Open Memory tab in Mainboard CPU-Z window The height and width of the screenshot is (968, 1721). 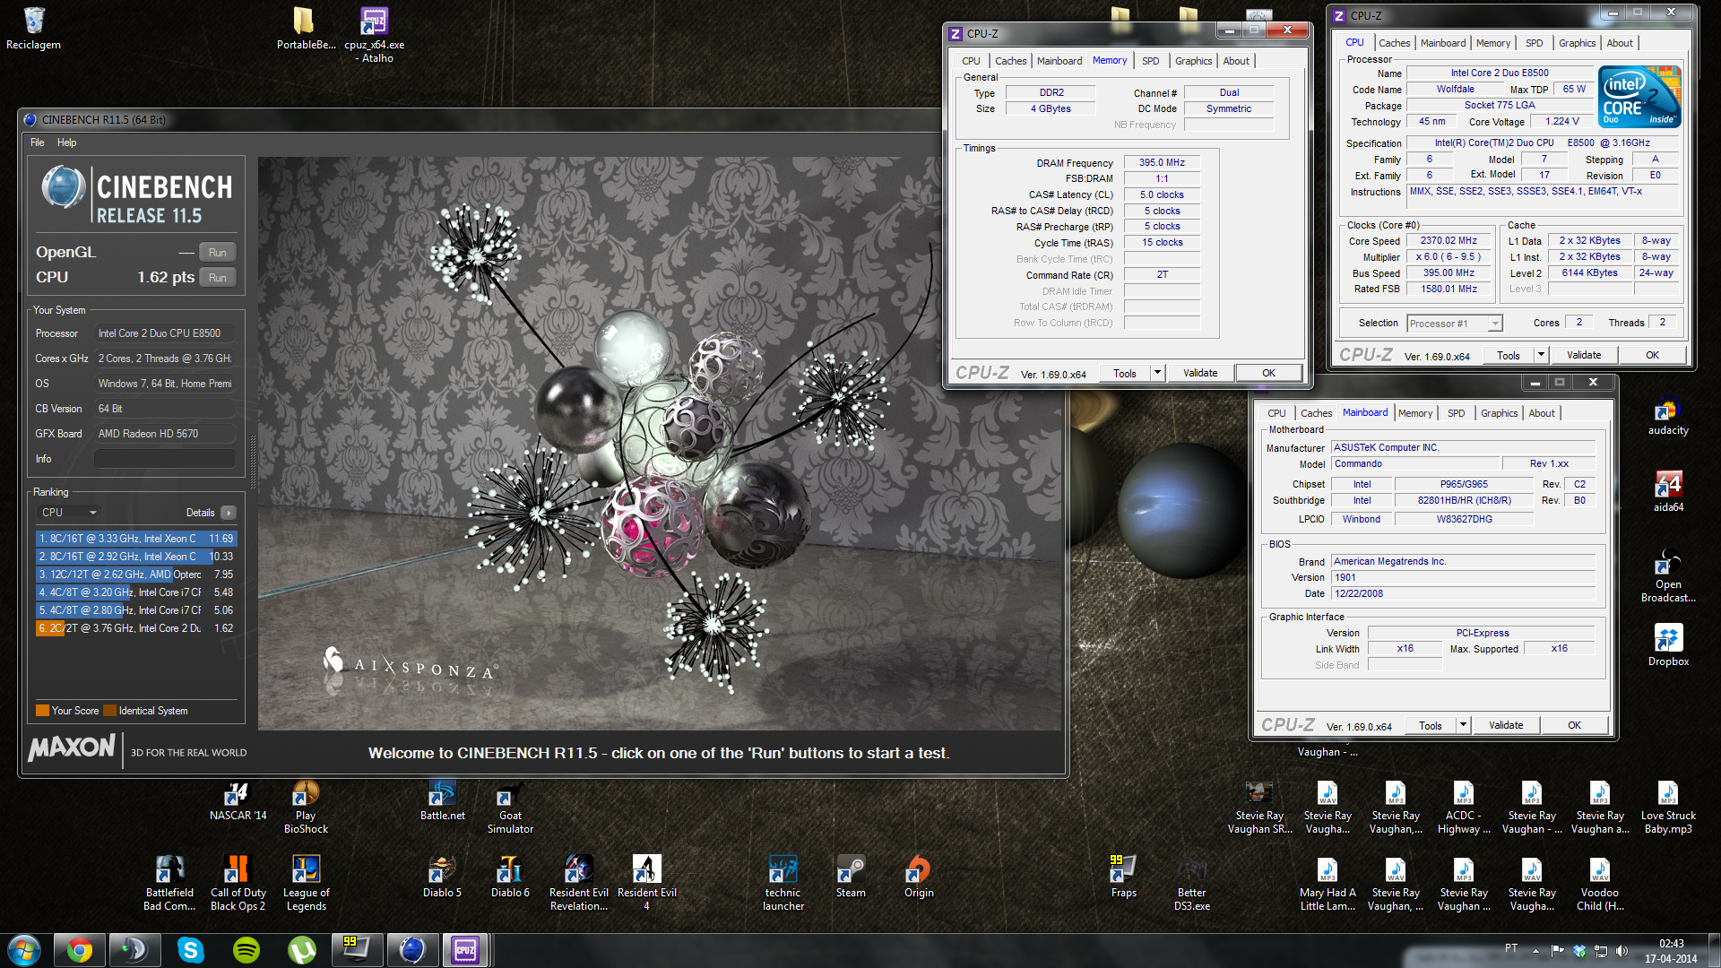click(x=1415, y=413)
